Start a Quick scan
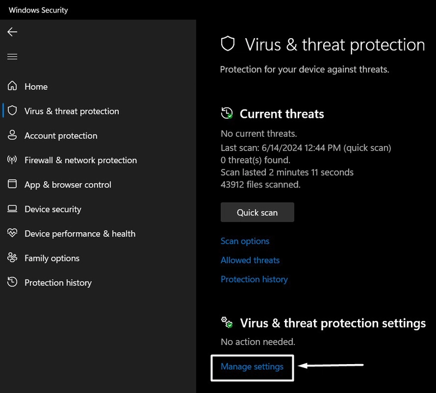Image resolution: width=436 pixels, height=393 pixels. (x=257, y=213)
